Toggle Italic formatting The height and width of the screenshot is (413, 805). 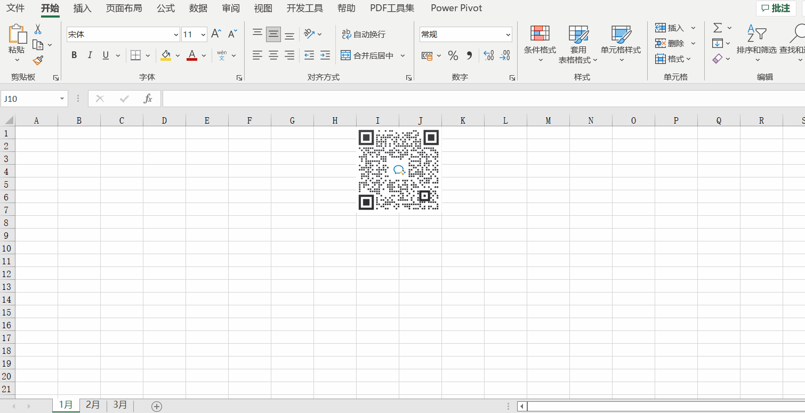pyautogui.click(x=90, y=55)
